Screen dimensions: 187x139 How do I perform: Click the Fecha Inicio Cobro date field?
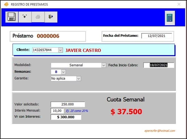click(159, 65)
